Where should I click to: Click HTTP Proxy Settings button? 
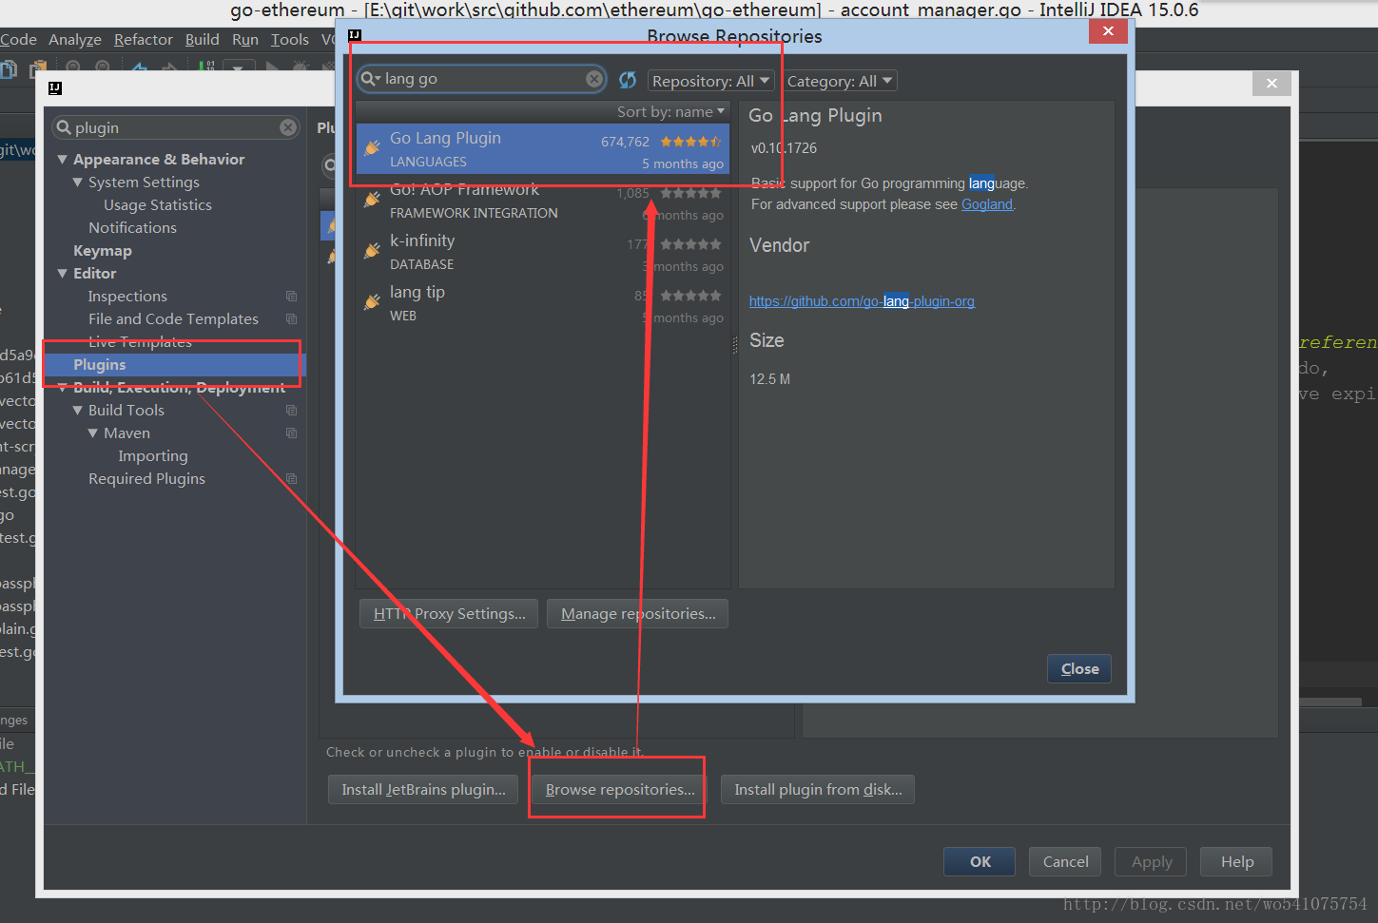[x=449, y=614]
